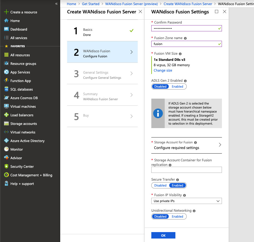Screen dimensions: 254x242
Task: Click info icon beside Storage Account for Fusion
Action: (195, 143)
